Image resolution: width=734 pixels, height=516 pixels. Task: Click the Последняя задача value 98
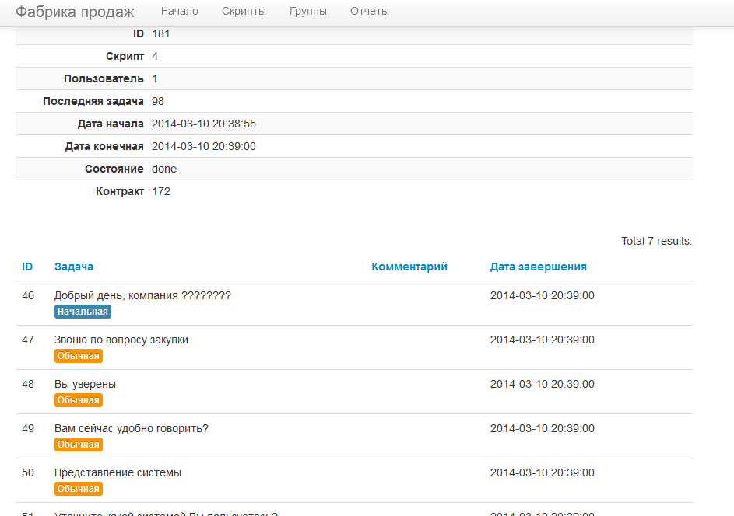(x=158, y=102)
